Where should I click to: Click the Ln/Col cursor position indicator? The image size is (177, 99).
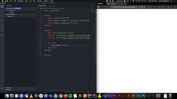(67, 92)
